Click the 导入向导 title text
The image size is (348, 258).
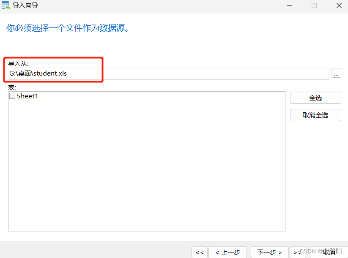tap(25, 5)
